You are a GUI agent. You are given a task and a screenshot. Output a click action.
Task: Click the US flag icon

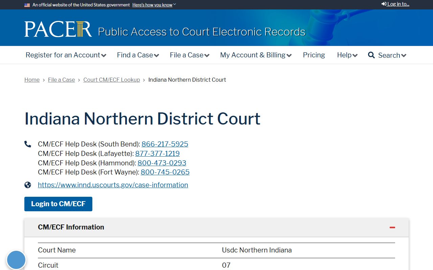tap(27, 5)
